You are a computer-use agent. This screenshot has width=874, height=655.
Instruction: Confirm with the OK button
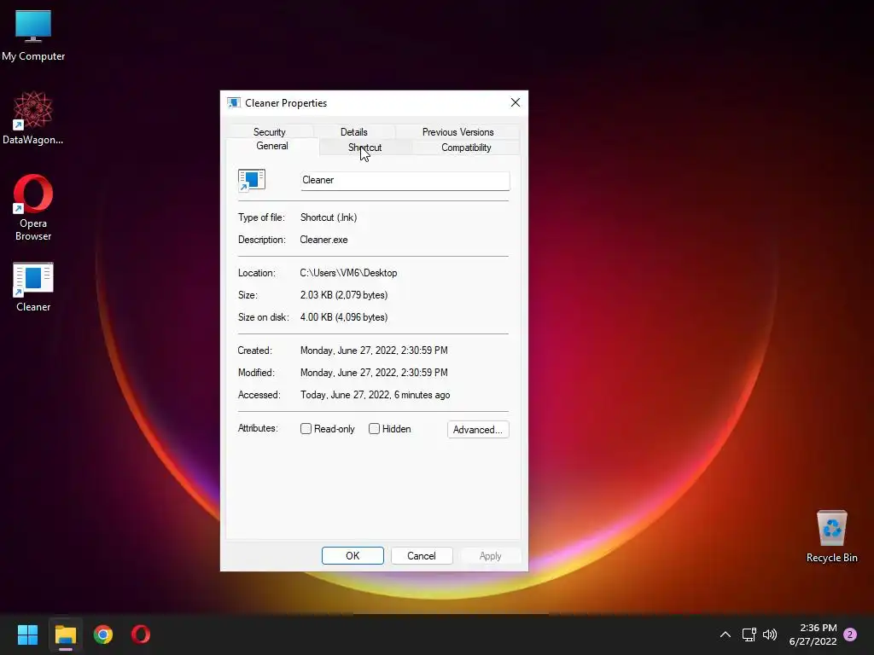click(x=353, y=556)
